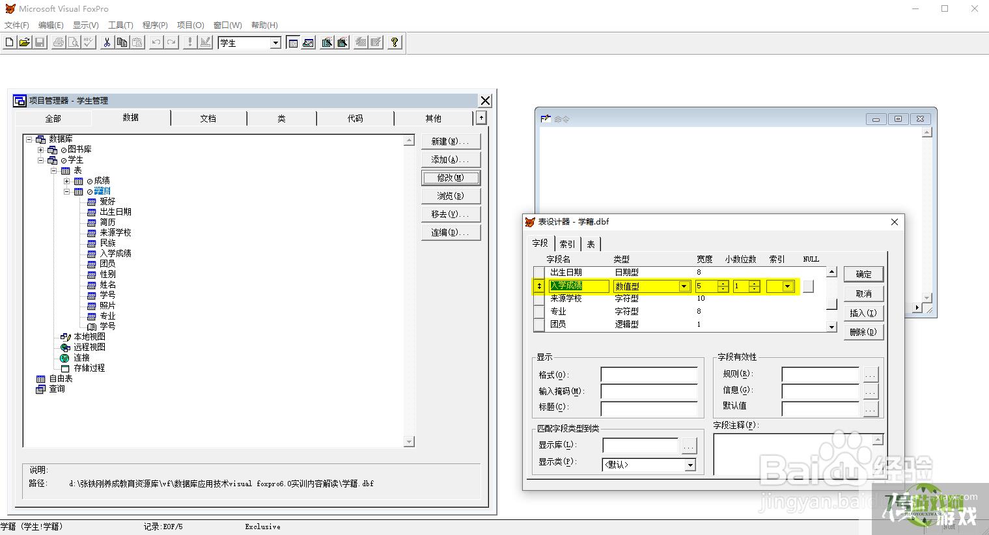The image size is (989, 535).
Task: Open the 显示类(P) dropdown
Action: coord(690,465)
